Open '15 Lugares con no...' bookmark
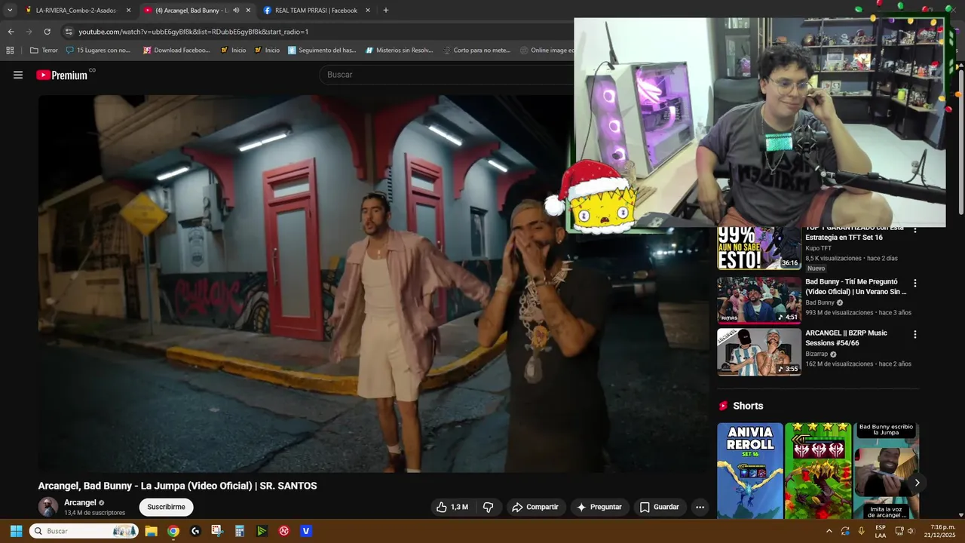This screenshot has width=965, height=543. [x=98, y=51]
